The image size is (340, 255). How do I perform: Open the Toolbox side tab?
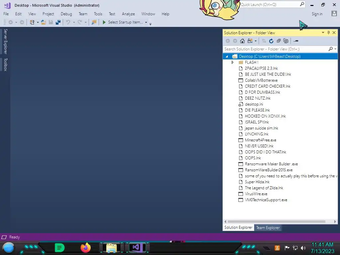[5, 64]
